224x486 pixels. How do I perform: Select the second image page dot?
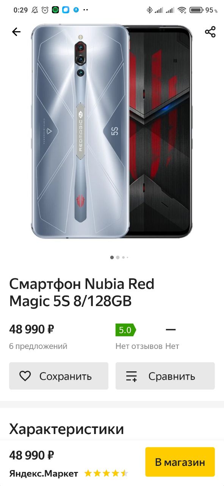pos(118,257)
